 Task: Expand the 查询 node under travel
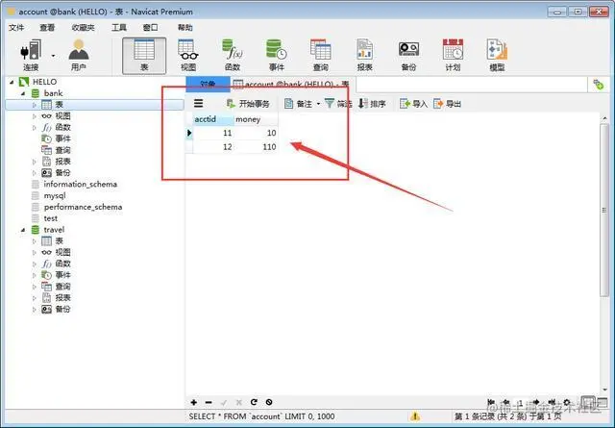coord(35,287)
